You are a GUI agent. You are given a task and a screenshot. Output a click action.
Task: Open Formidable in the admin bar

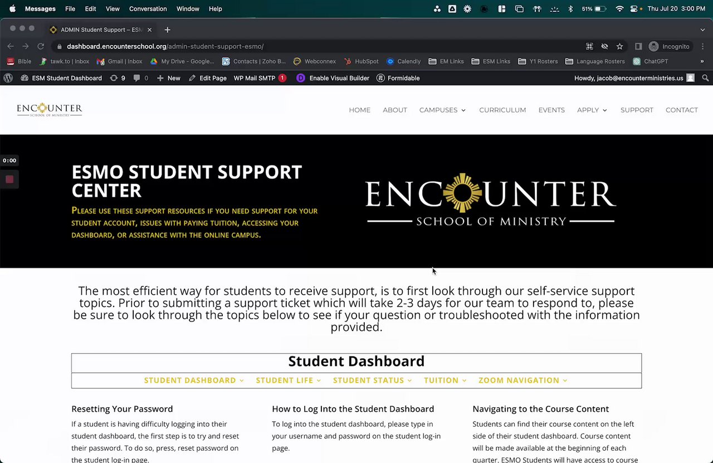[x=398, y=78]
